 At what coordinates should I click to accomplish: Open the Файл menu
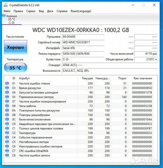tap(7, 11)
